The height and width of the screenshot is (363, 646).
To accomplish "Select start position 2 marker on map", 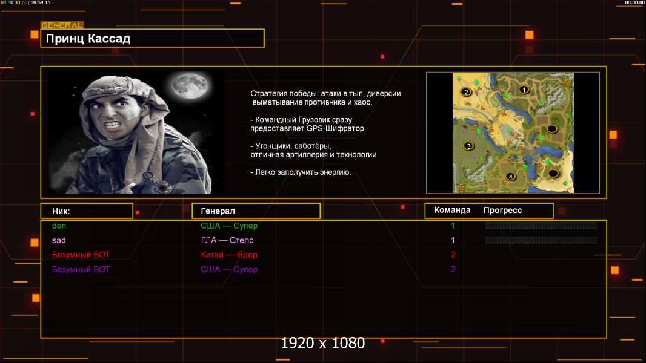I will pos(466,92).
